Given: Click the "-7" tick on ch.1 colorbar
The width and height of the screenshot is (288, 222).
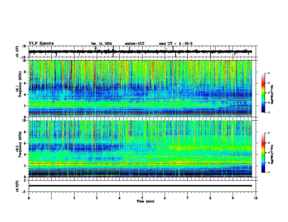Looking at the screenshot, I should [268, 112].
